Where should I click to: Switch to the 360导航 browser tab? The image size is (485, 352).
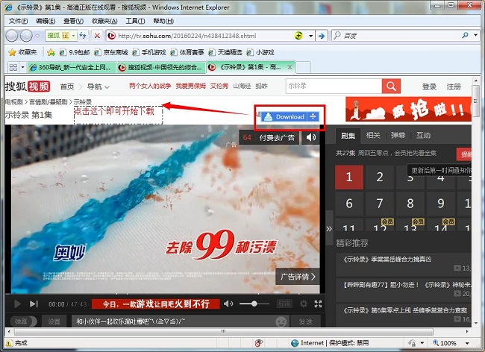pos(72,67)
